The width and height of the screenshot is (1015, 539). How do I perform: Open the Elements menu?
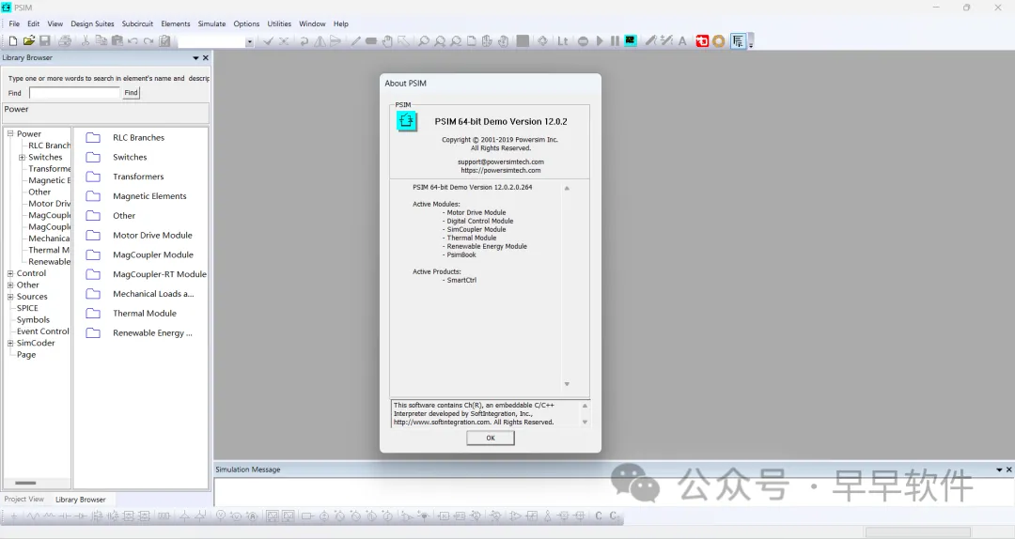coord(176,23)
